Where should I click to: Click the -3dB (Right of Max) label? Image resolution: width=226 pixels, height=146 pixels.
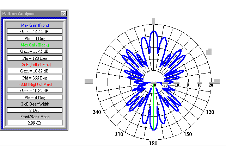(x=35, y=84)
